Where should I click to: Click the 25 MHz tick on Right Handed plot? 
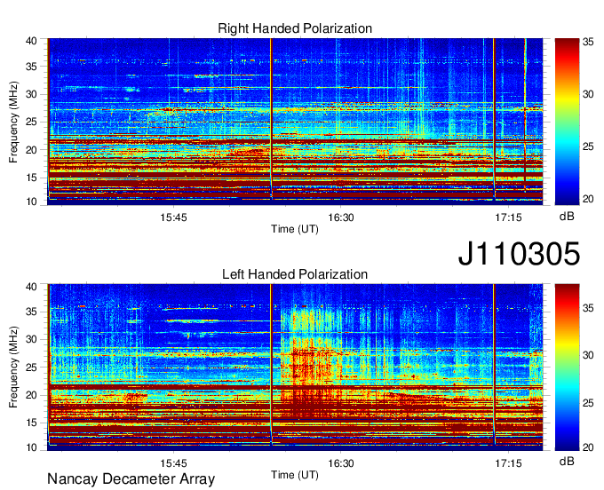31,122
